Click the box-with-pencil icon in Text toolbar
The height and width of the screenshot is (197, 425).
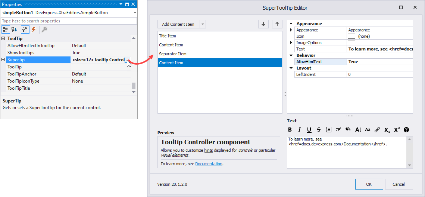coord(338,130)
